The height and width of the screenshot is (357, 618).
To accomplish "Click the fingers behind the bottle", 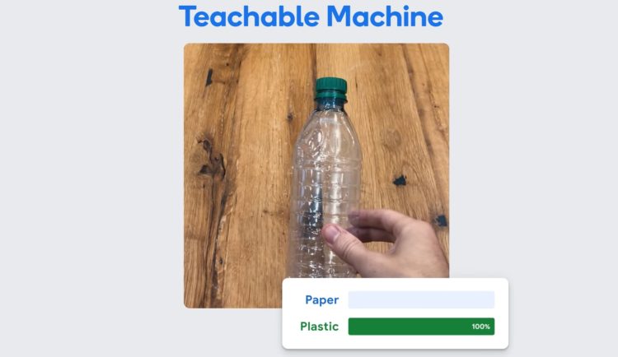I will pyautogui.click(x=372, y=226).
